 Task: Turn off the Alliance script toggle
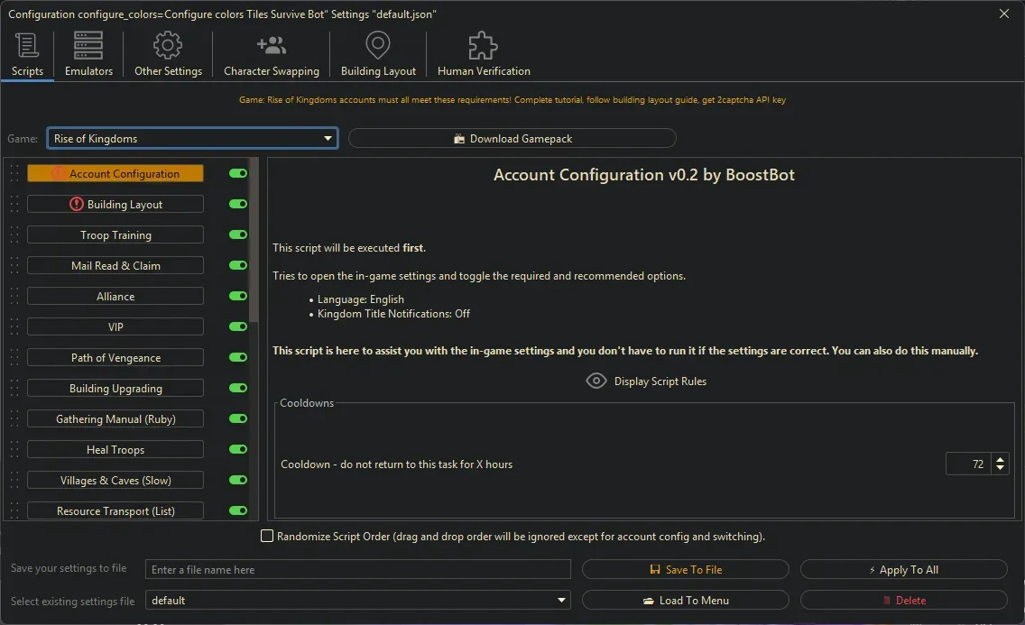click(x=237, y=296)
